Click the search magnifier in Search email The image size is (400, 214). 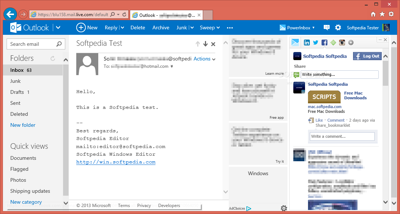pyautogui.click(x=59, y=44)
